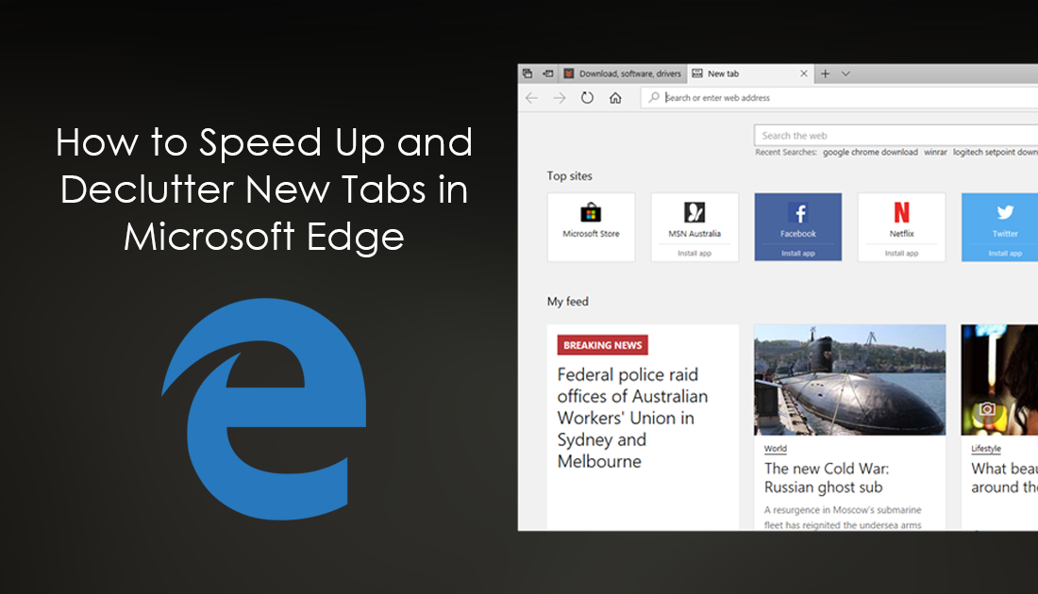Click the New tab page icon
1038x594 pixels.
pos(697,74)
